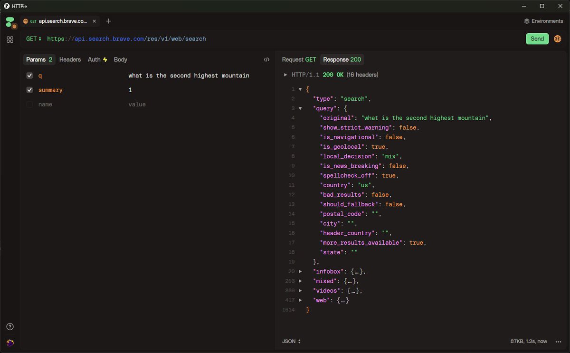Minimize the HTTPie window
Viewport: 570px width, 353px height.
[524, 6]
